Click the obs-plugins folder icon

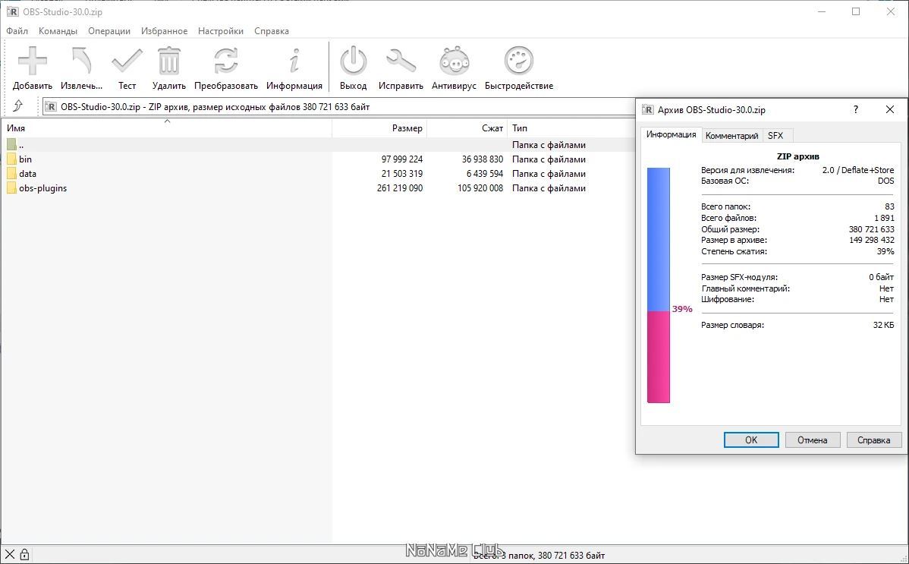tap(11, 188)
